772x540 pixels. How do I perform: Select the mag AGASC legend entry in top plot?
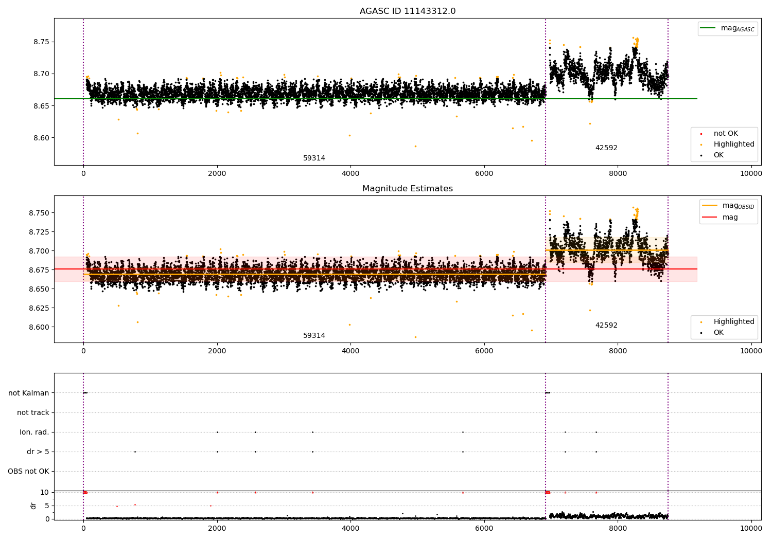tap(728, 29)
